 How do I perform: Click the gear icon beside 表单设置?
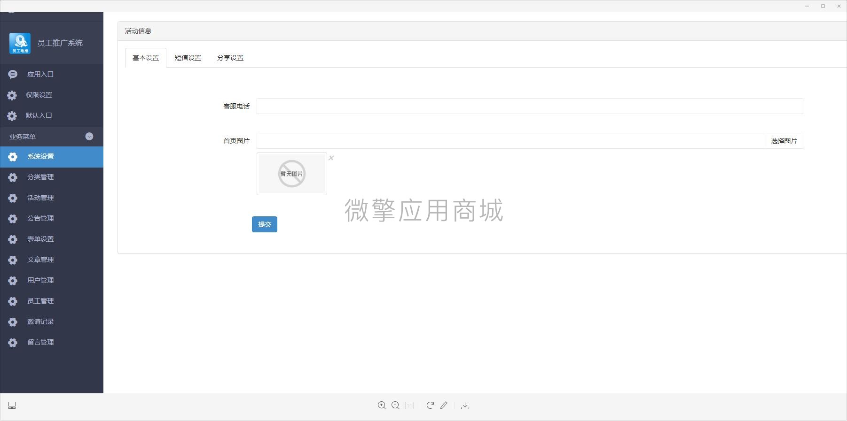coord(13,239)
